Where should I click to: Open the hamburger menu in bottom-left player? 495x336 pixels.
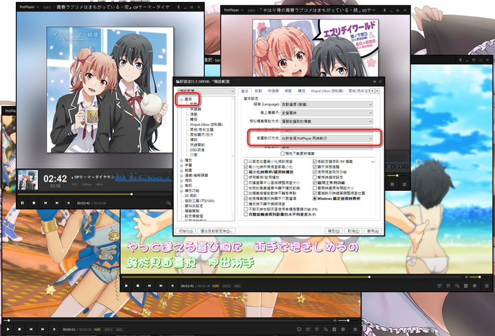pyautogui.click(x=355, y=329)
